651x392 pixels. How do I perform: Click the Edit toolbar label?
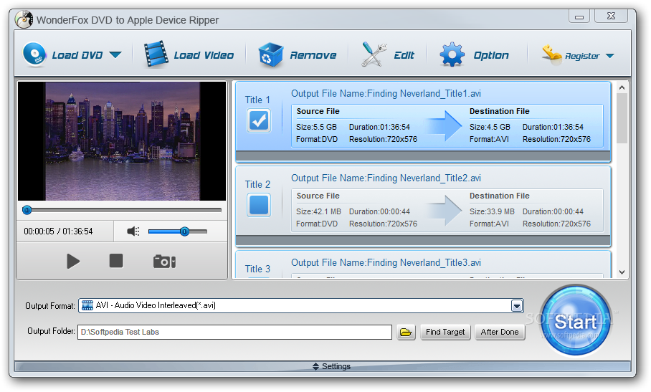click(404, 55)
